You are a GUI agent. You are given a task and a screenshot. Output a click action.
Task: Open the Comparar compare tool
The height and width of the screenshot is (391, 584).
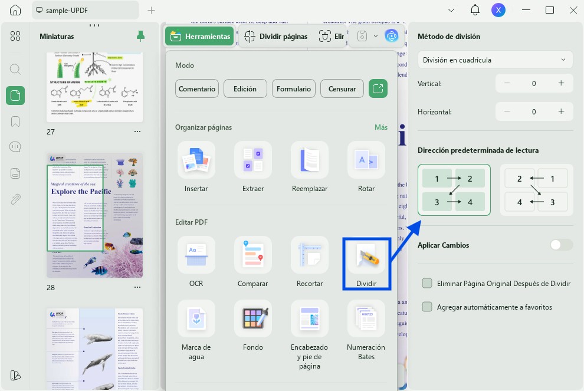click(253, 255)
